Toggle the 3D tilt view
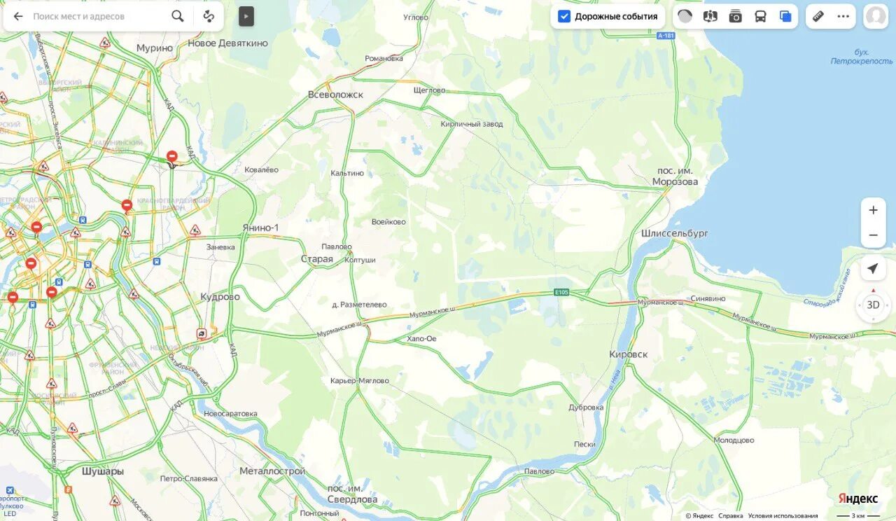 click(873, 305)
